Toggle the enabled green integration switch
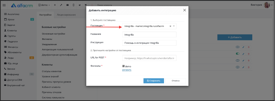This screenshot has height=101, width=275. pyautogui.click(x=238, y=54)
